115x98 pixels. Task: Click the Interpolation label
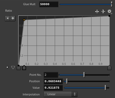(31, 94)
